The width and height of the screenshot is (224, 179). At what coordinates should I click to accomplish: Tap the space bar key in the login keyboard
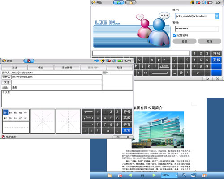point(159,72)
